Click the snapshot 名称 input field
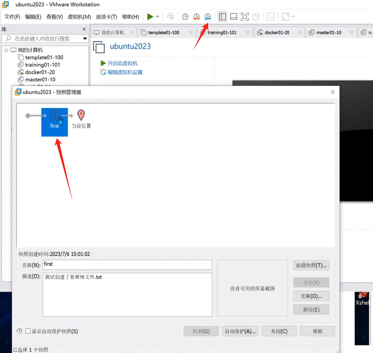 tap(127, 265)
